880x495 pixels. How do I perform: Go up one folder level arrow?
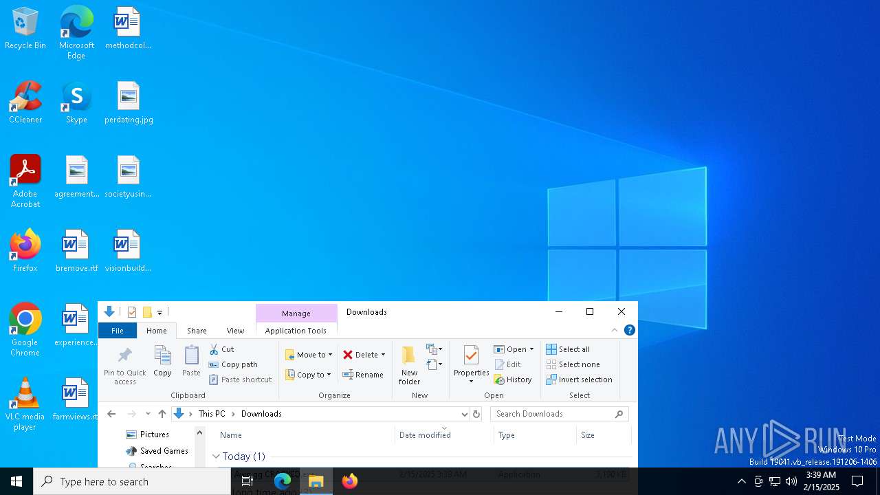pyautogui.click(x=162, y=414)
